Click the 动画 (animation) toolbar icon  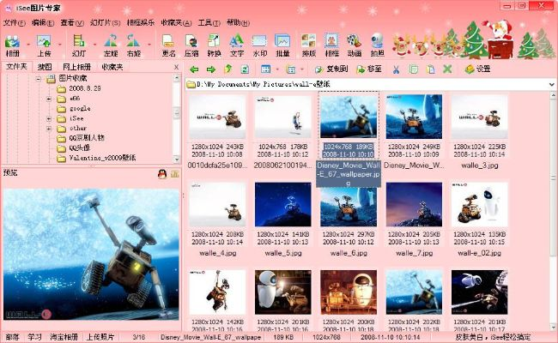(x=354, y=45)
